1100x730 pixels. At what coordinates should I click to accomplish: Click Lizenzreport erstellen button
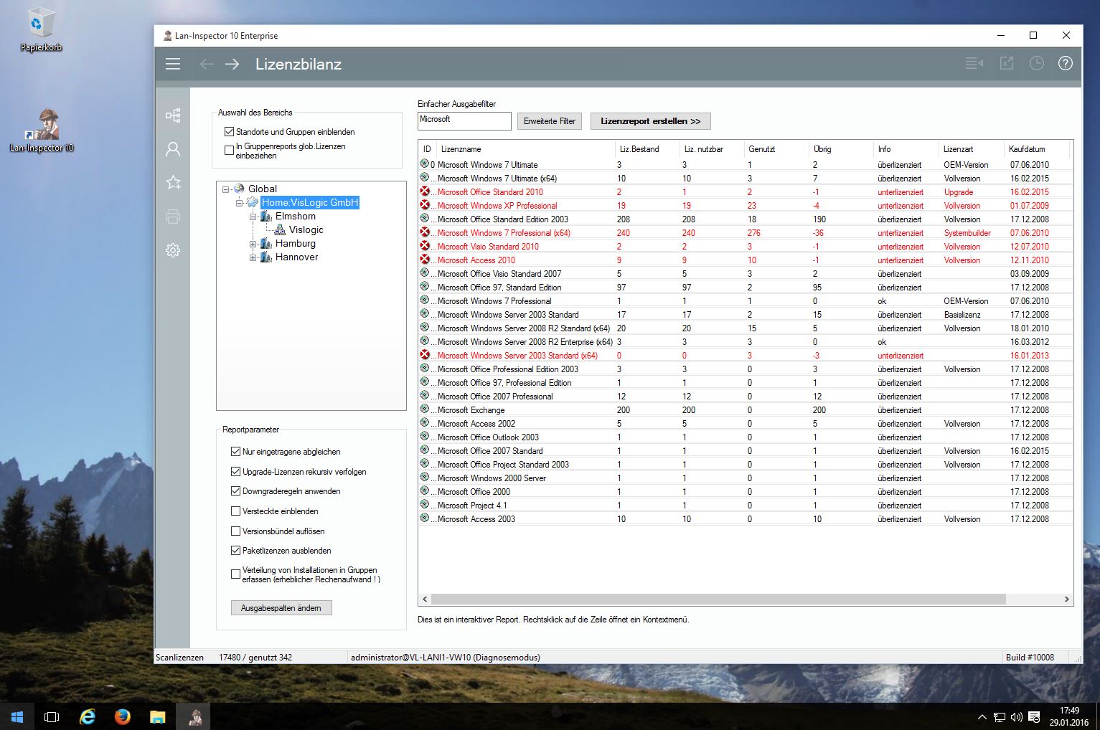pos(650,121)
